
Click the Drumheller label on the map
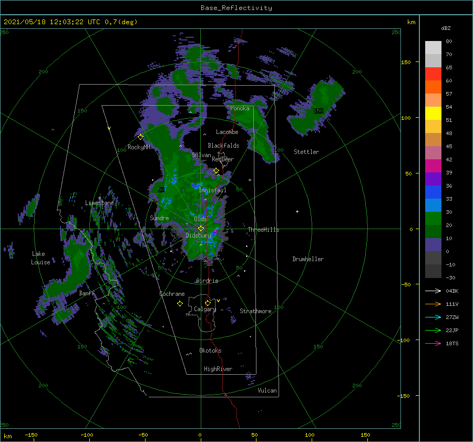[x=308, y=259]
